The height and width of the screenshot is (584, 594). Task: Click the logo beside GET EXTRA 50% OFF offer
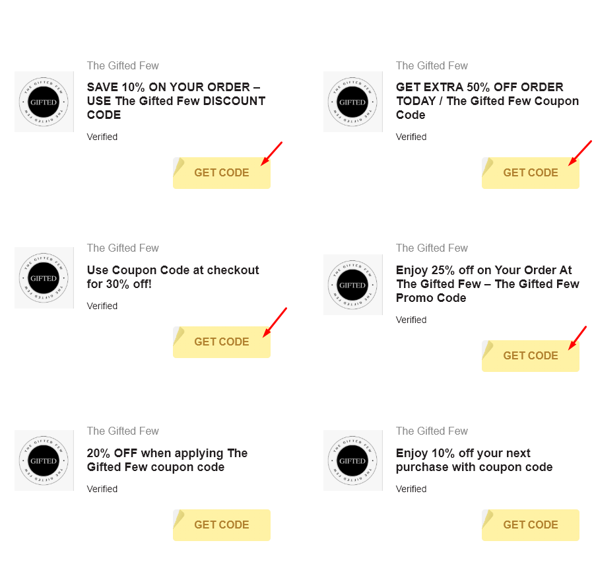coord(352,102)
